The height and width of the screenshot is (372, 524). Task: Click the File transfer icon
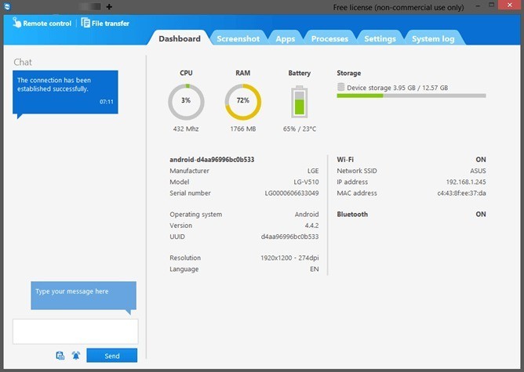pos(86,23)
